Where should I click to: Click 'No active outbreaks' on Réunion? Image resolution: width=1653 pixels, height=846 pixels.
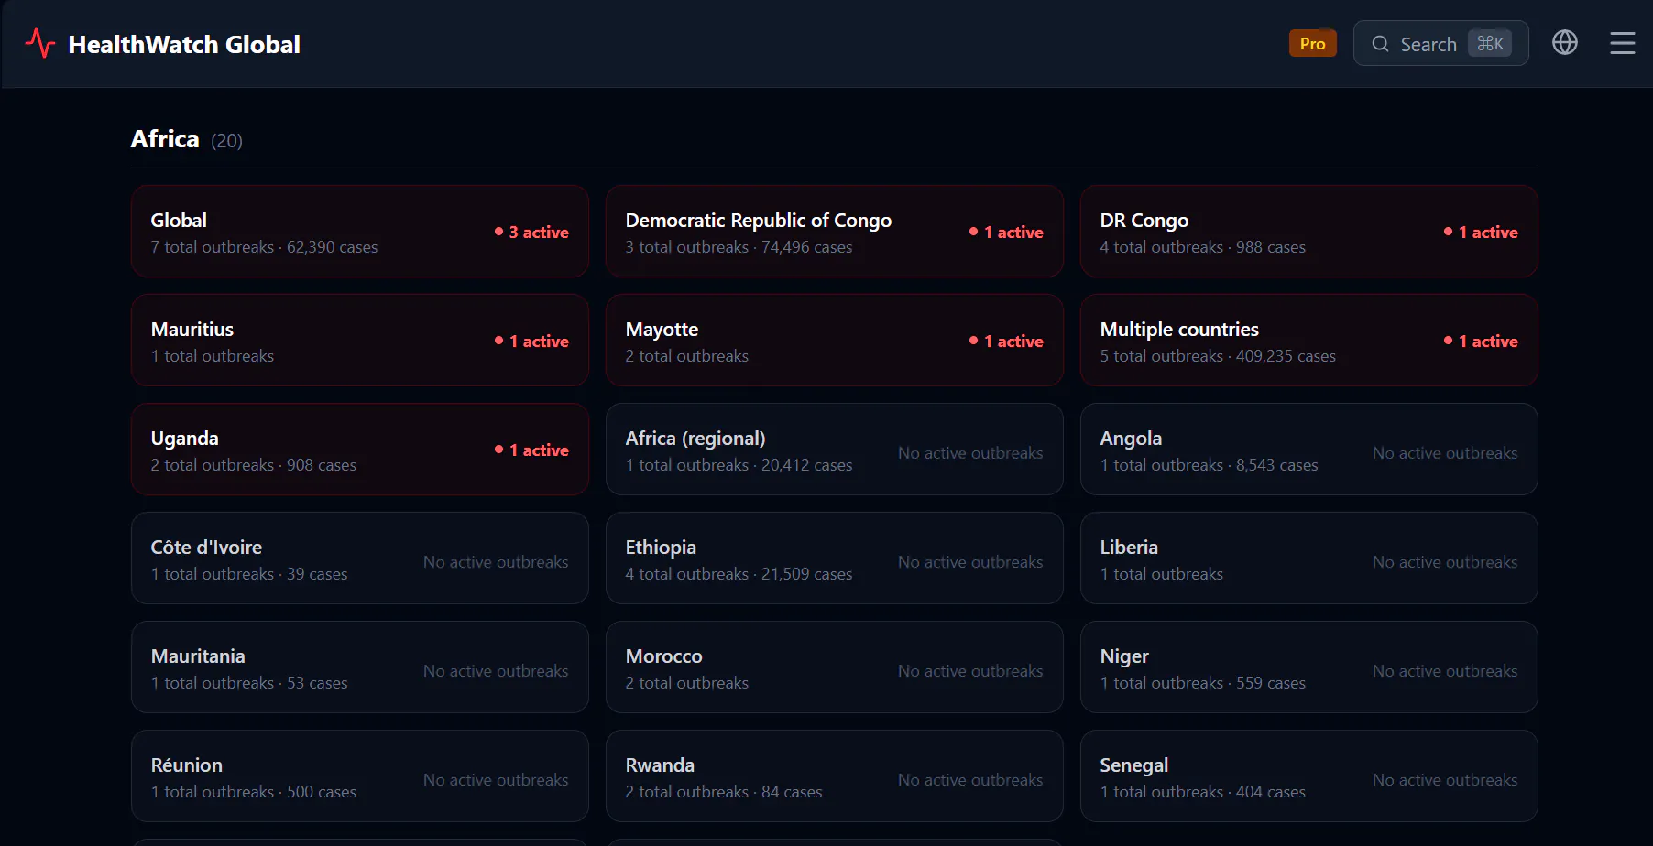tap(496, 780)
